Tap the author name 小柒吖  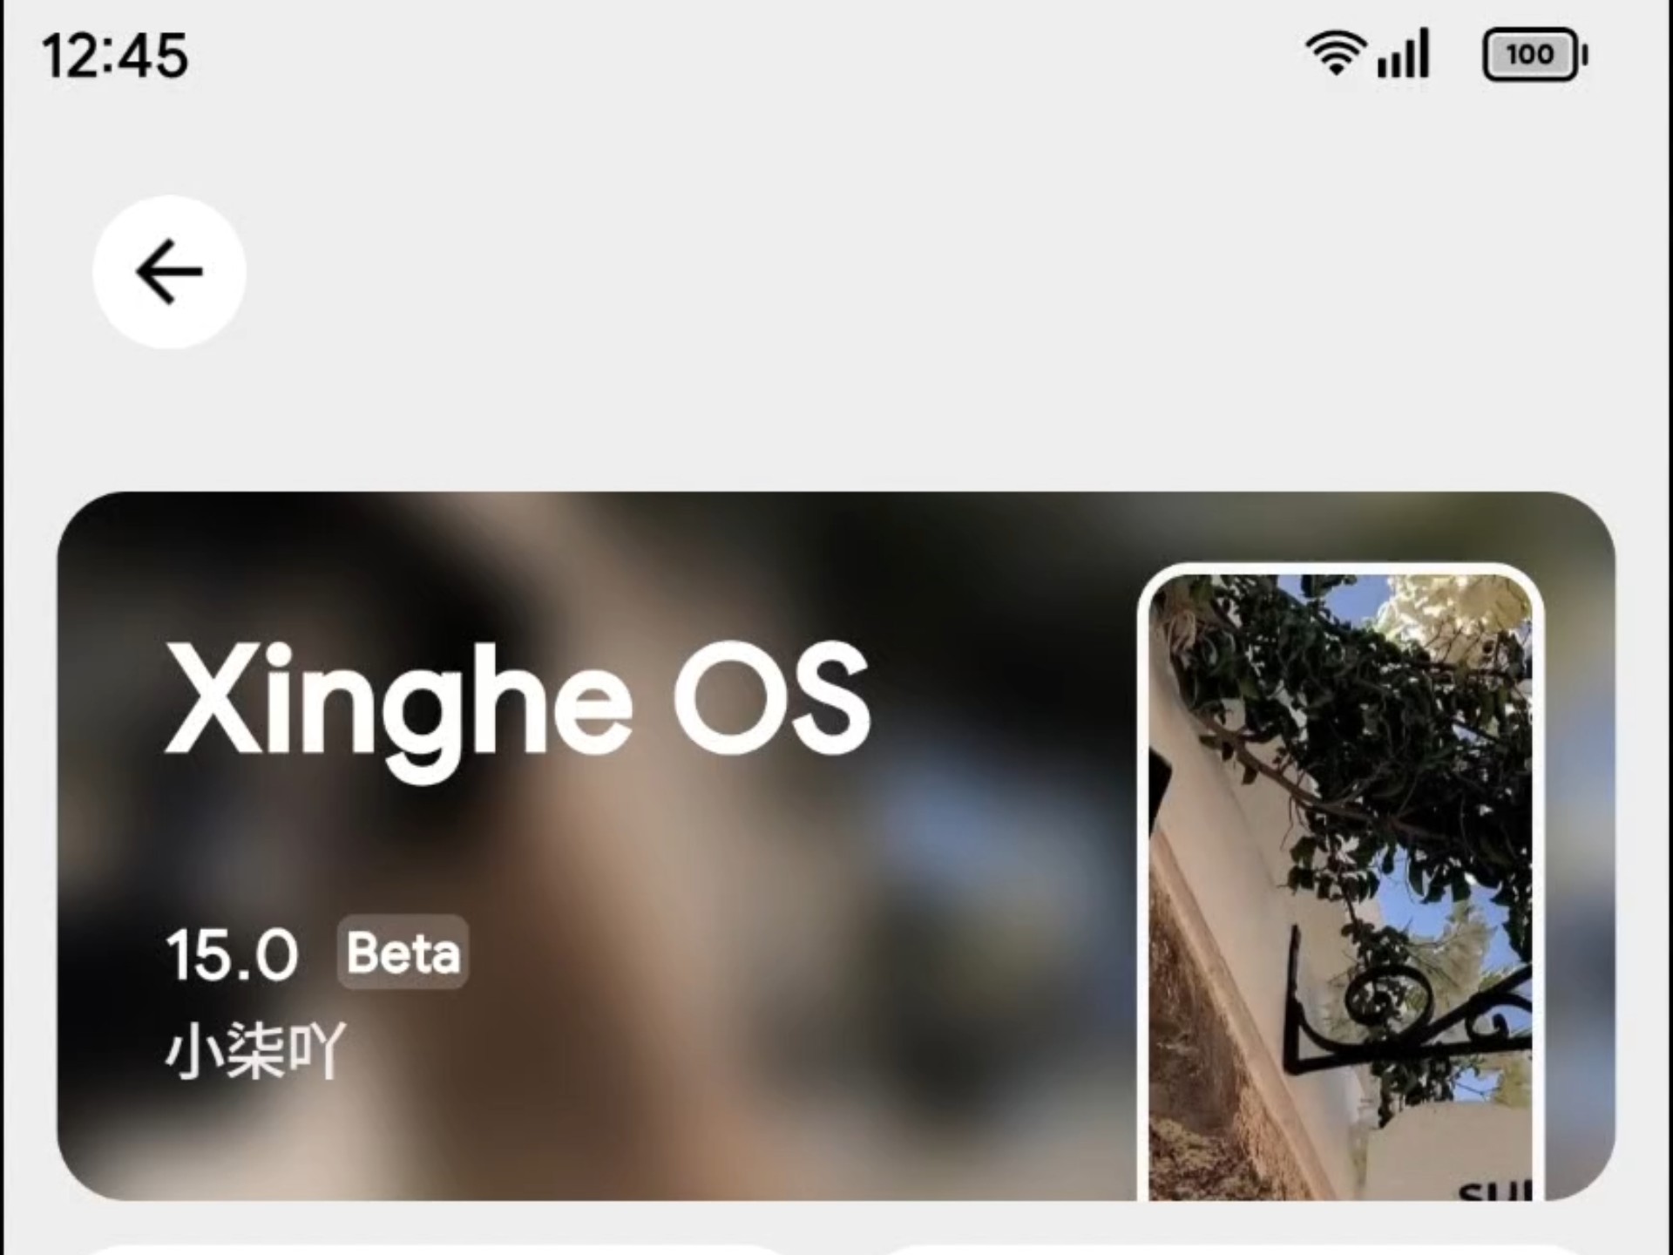[255, 1050]
